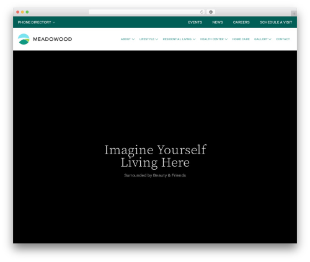Click the browser address bar

pos(144,12)
